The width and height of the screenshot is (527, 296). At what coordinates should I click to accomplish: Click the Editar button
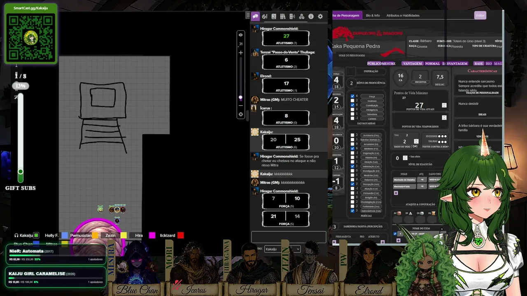[480, 16]
